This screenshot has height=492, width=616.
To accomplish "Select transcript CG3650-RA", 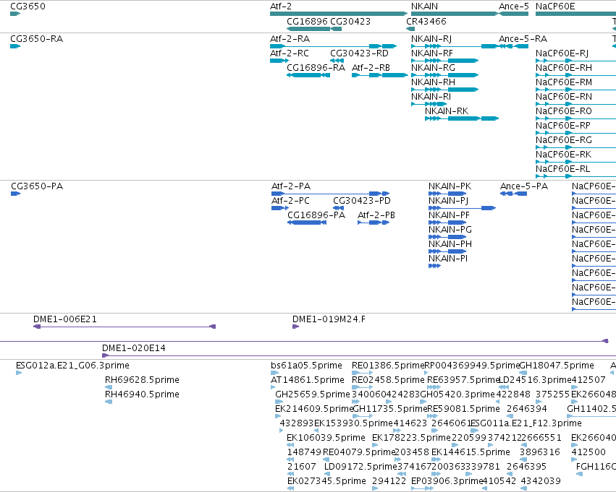I will [x=36, y=39].
